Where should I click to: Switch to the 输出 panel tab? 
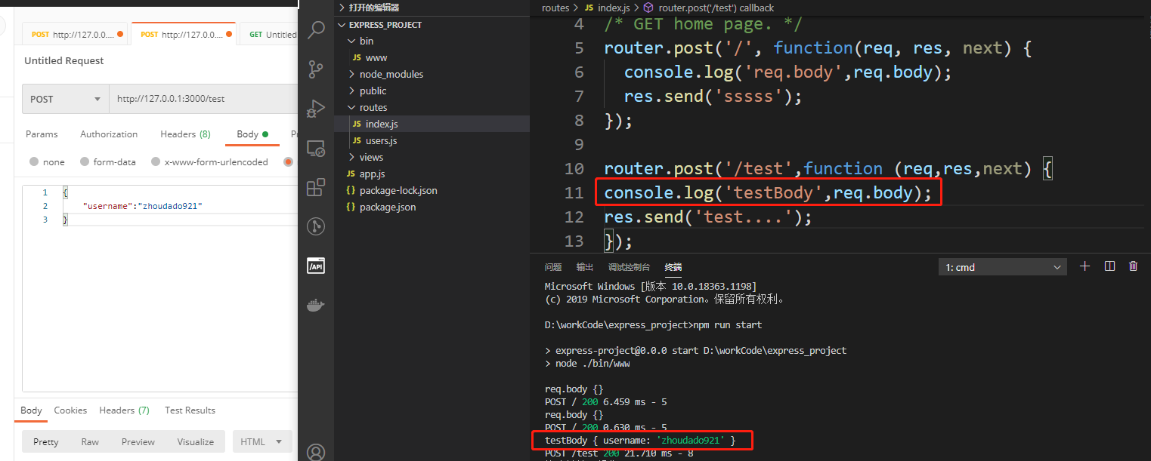585,267
